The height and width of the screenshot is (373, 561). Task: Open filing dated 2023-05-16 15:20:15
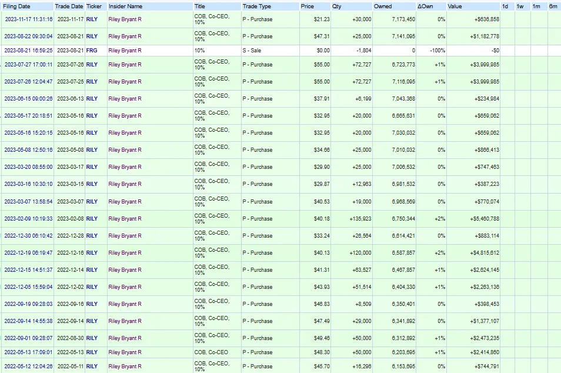(x=29, y=132)
